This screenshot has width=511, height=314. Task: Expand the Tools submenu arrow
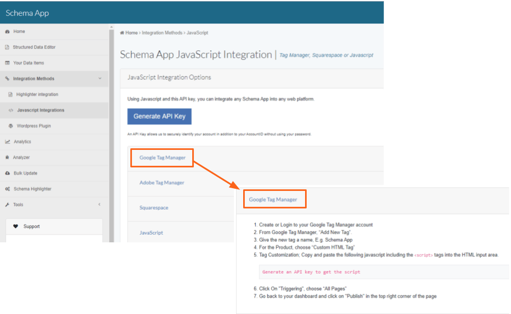coord(99,205)
